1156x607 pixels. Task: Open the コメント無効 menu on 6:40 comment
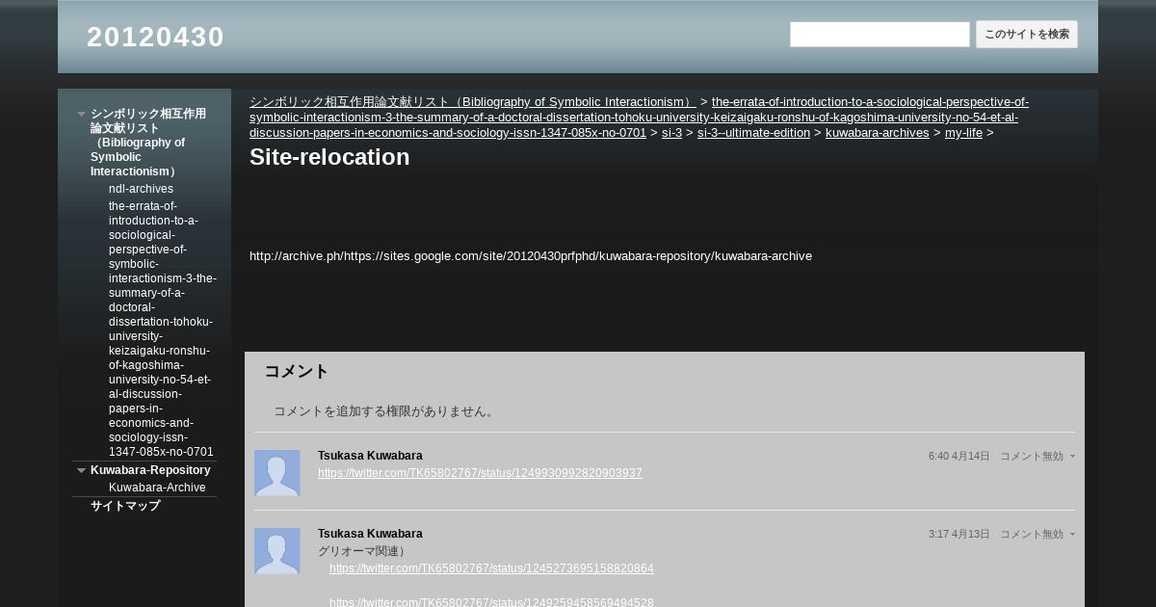[x=1038, y=456]
